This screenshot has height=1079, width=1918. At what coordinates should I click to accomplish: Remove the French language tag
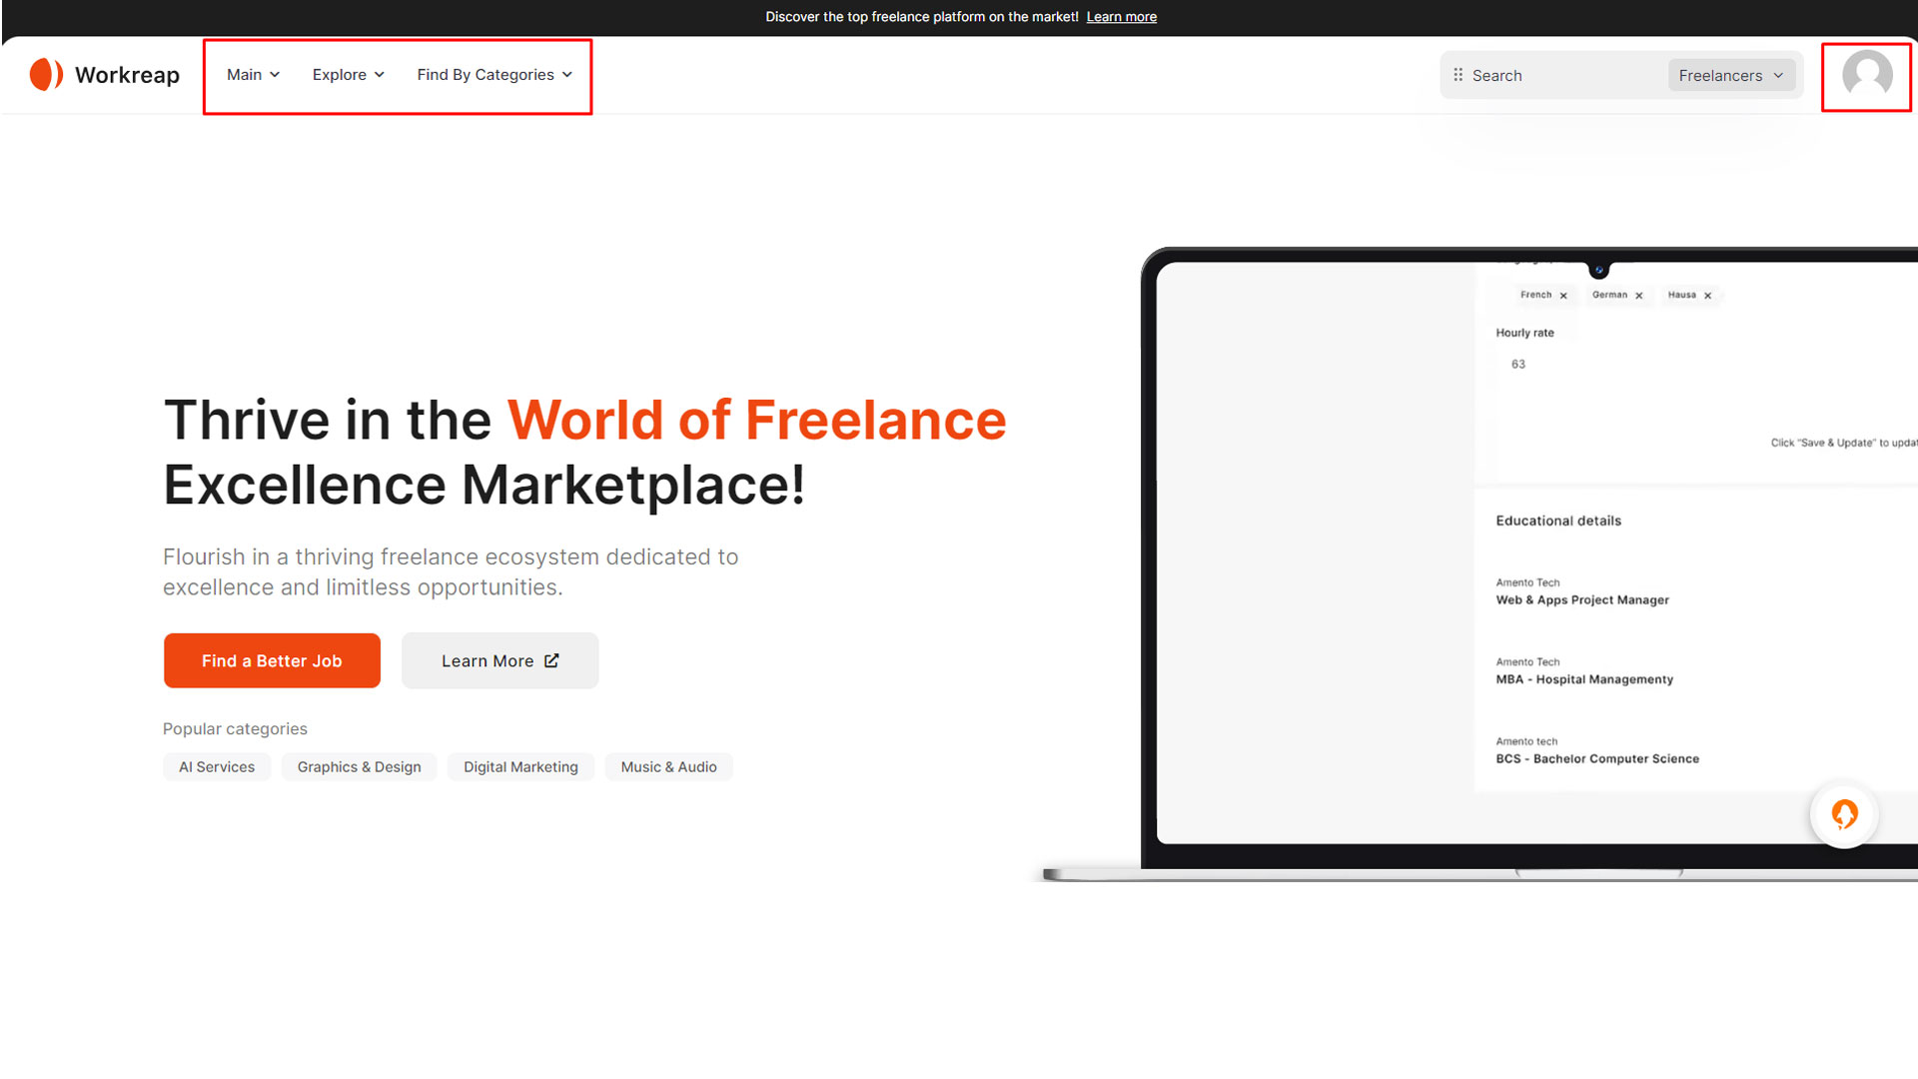click(1563, 296)
